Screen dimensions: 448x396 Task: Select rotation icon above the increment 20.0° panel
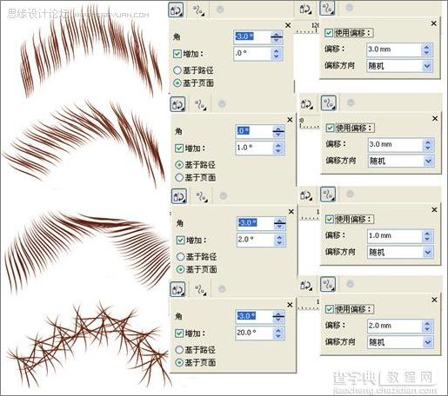pyautogui.click(x=177, y=289)
